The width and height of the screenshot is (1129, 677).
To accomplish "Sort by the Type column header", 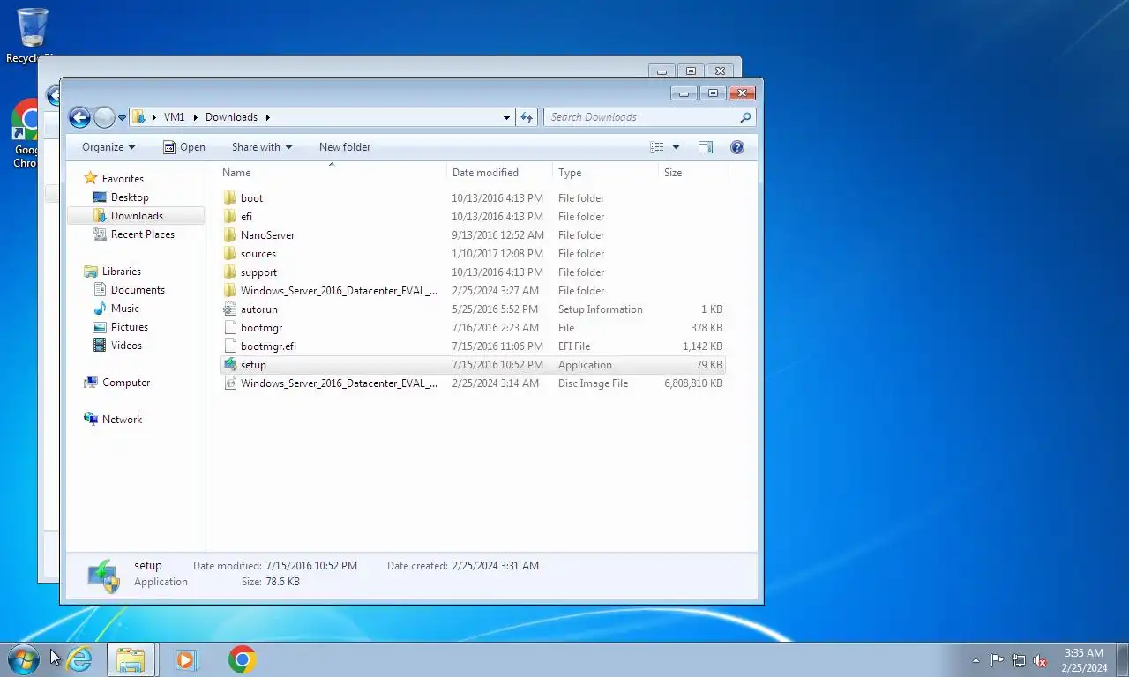I will [605, 173].
